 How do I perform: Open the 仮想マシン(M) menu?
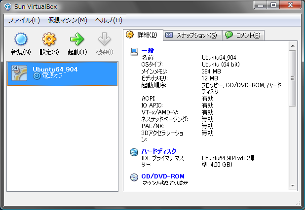[x=68, y=20]
